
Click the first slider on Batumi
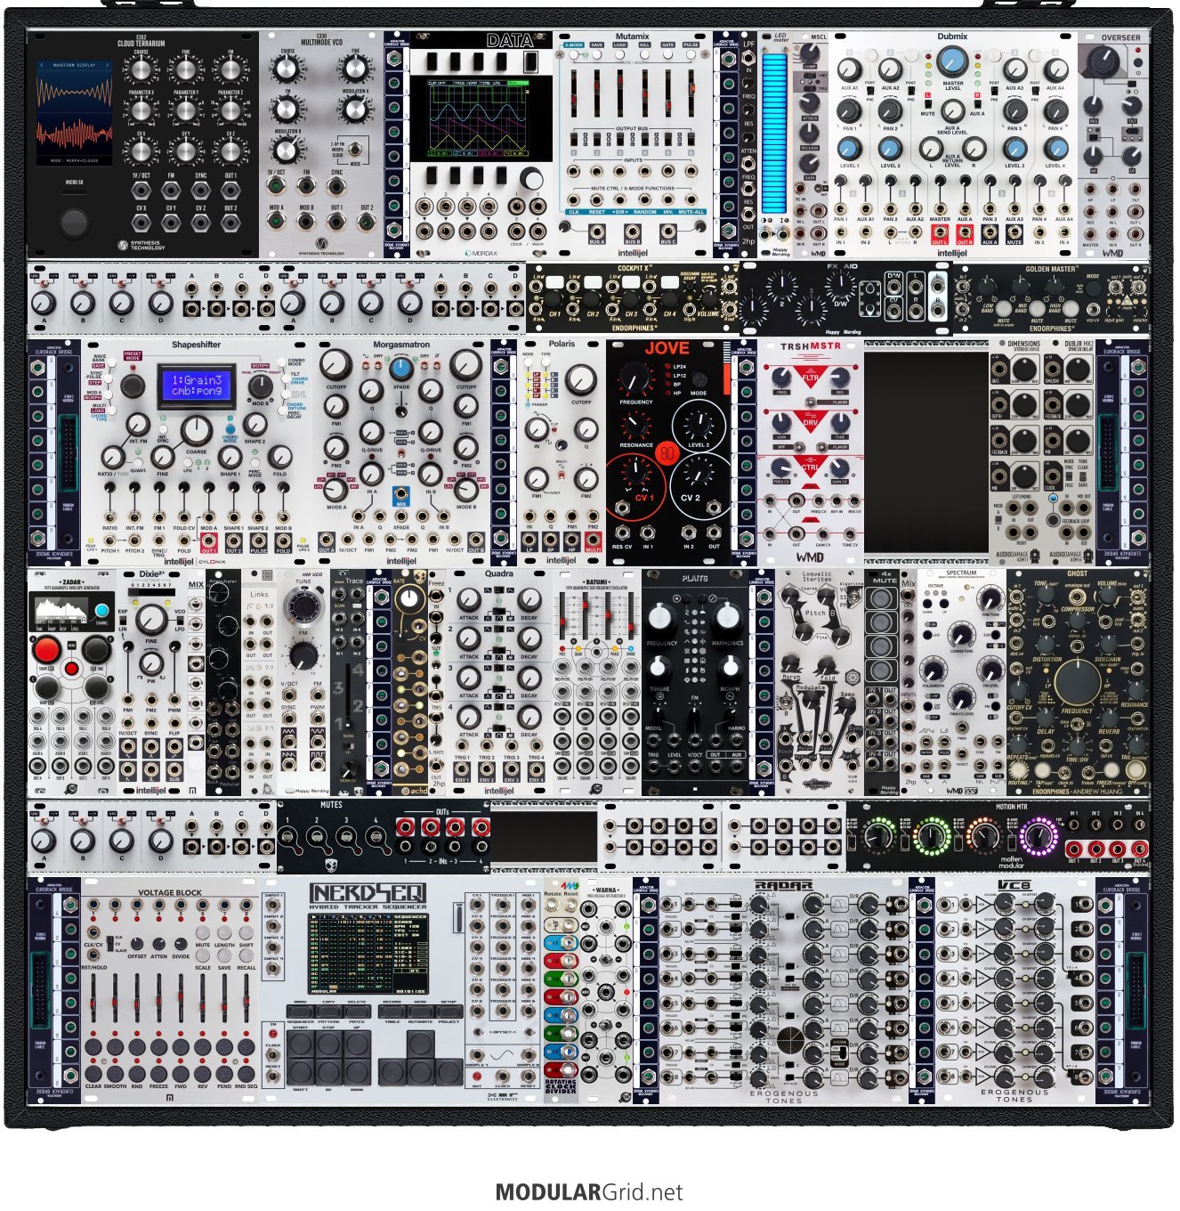point(564,616)
